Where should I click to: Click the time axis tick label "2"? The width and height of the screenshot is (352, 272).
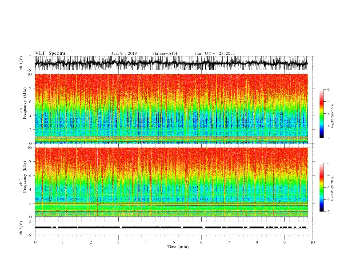point(91,242)
